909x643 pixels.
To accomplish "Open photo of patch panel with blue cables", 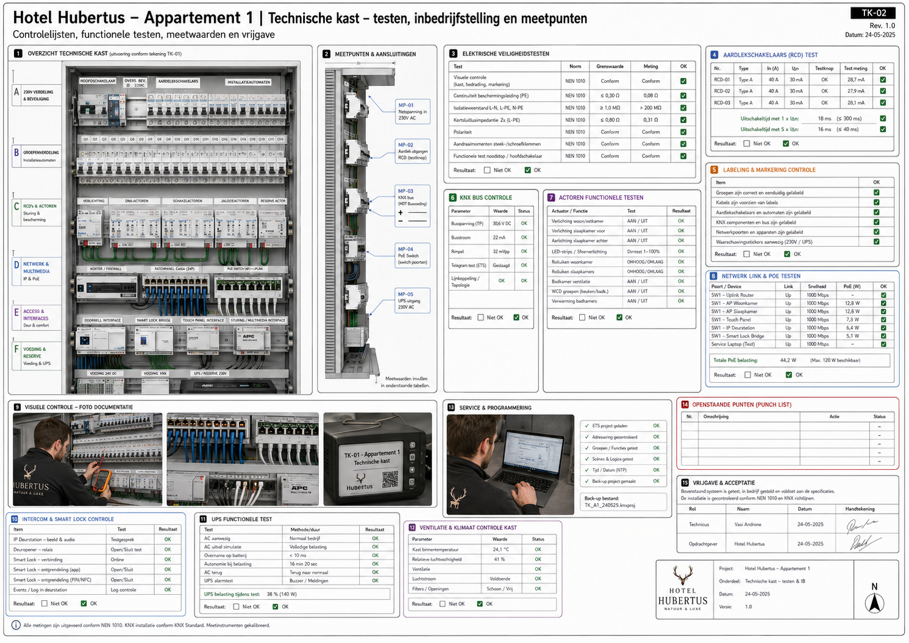I will tap(243, 460).
